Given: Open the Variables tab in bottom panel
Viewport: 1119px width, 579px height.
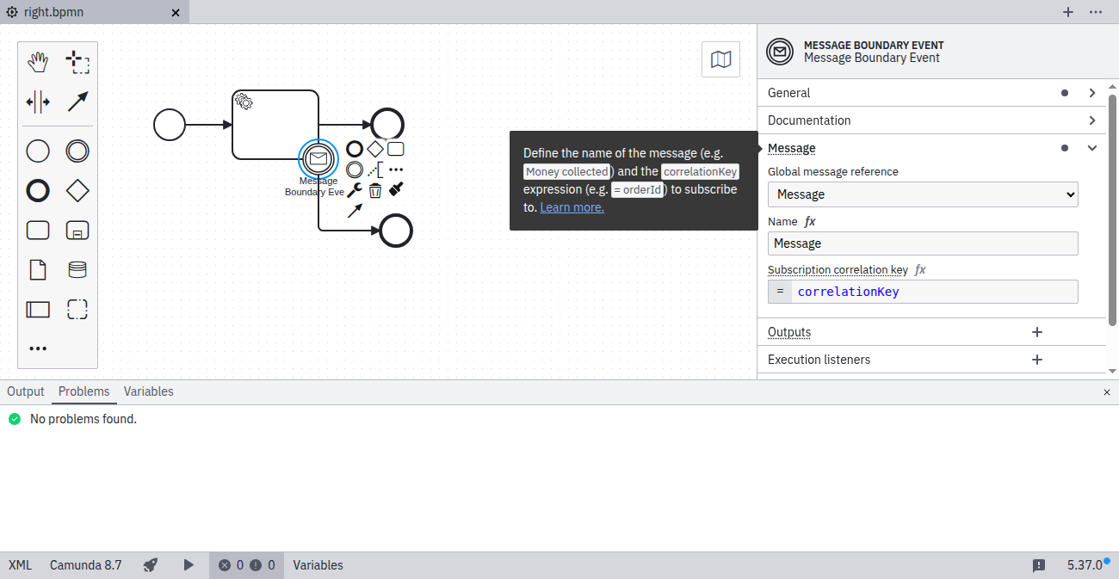Looking at the screenshot, I should click(148, 391).
